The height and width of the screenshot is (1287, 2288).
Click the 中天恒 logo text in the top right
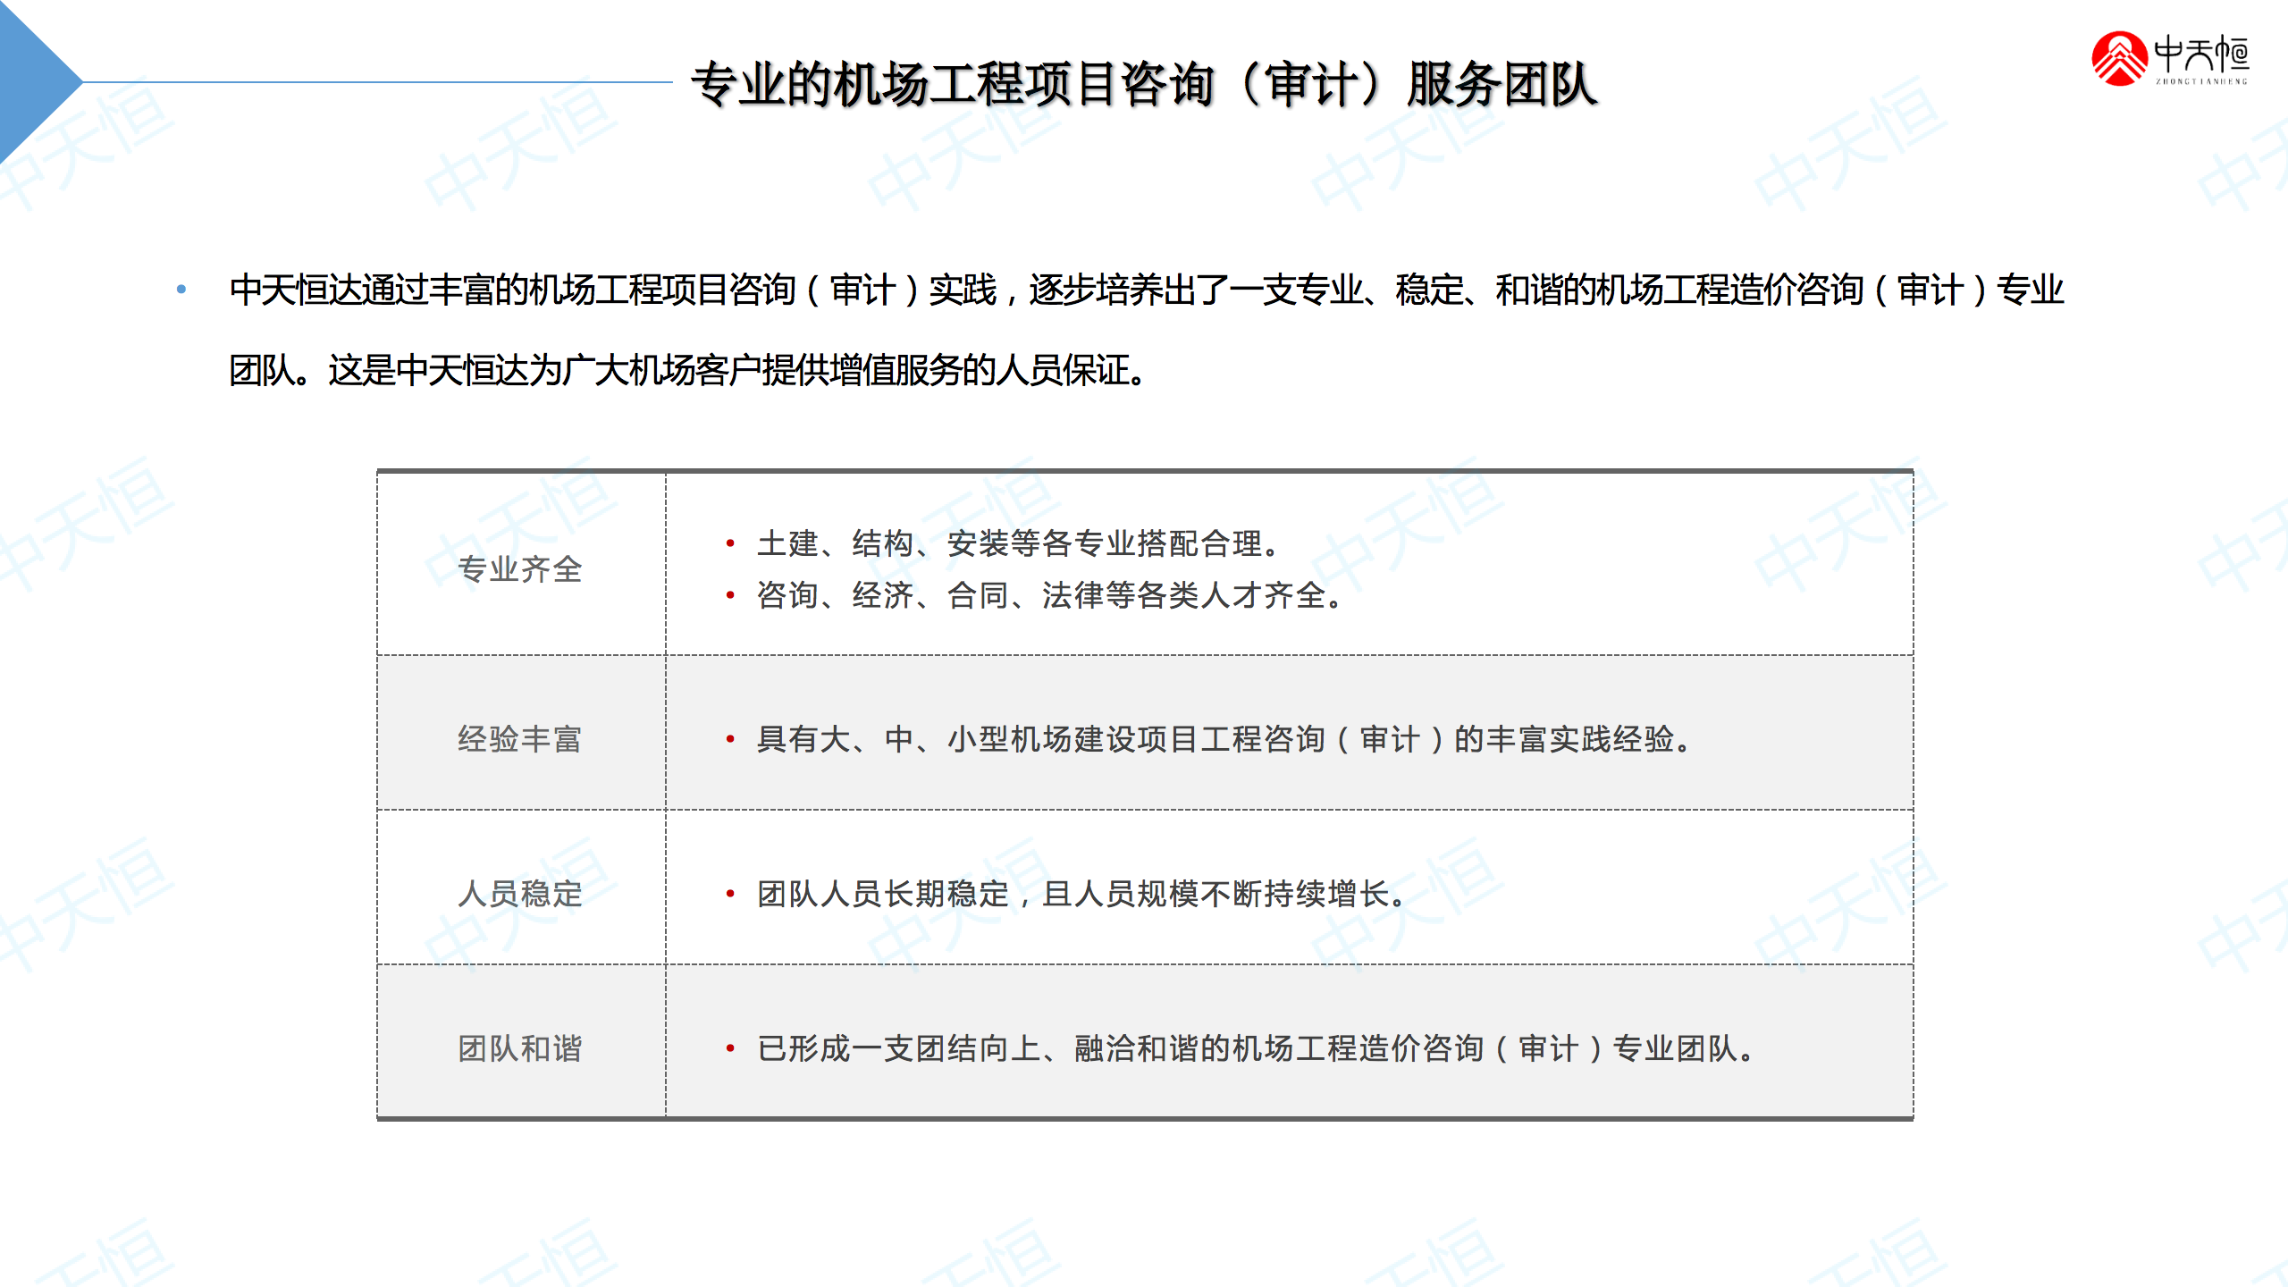2201,55
